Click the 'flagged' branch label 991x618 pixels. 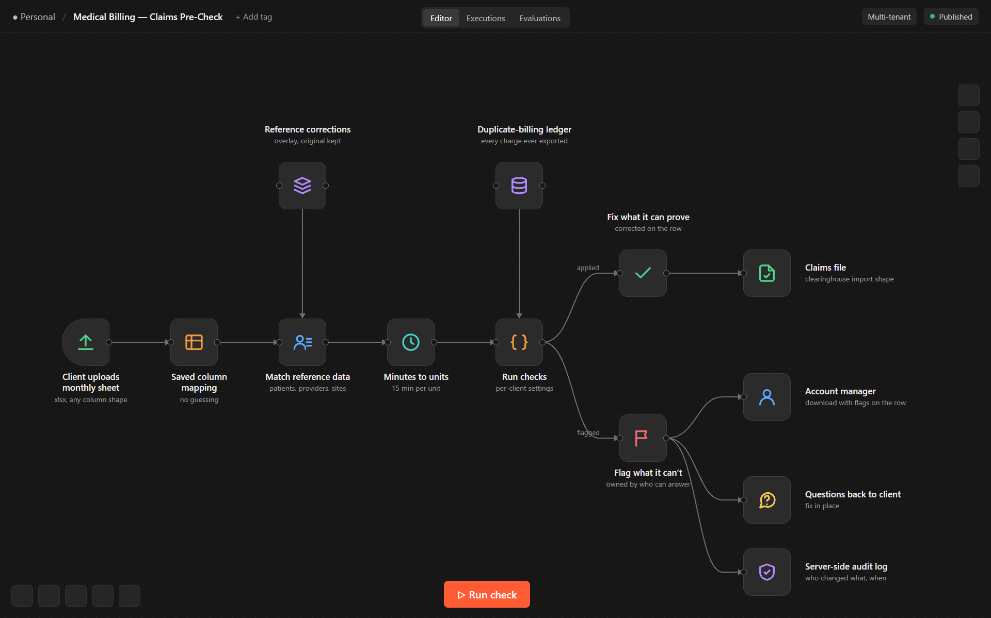point(588,432)
